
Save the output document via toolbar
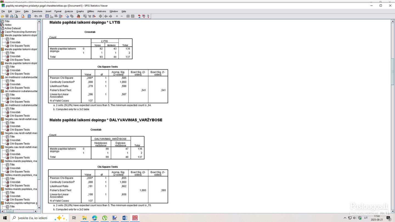(7, 16)
